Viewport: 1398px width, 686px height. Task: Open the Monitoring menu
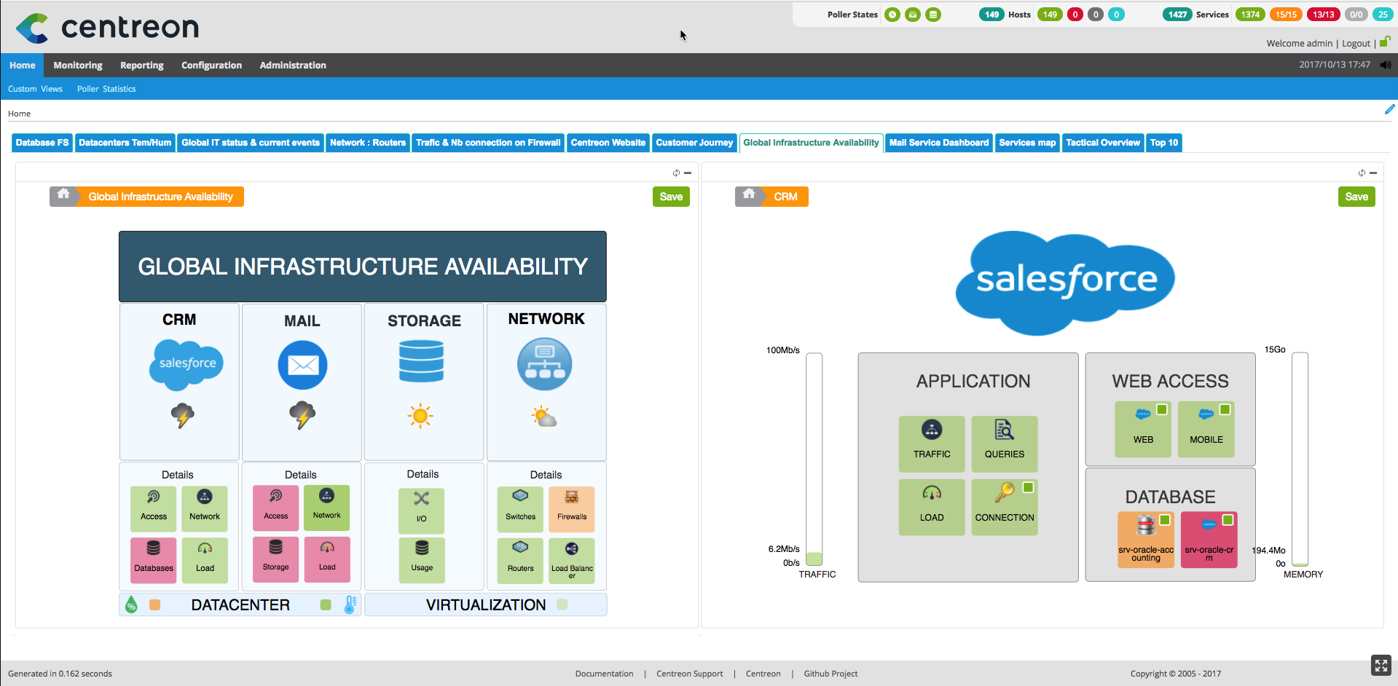click(x=78, y=65)
